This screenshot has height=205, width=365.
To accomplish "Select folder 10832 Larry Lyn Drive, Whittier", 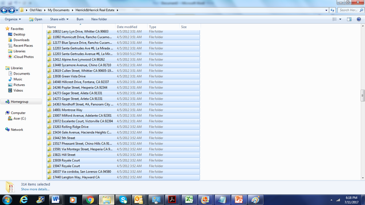I will point(123,32).
